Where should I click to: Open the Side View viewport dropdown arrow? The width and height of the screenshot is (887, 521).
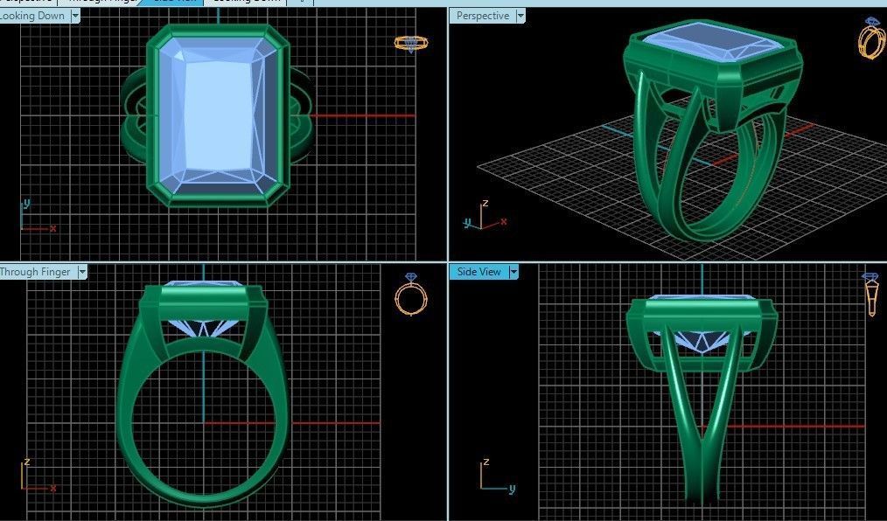513,272
